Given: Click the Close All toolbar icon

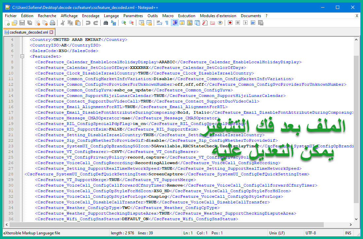Looking at the screenshot, I should [x=45, y=23].
